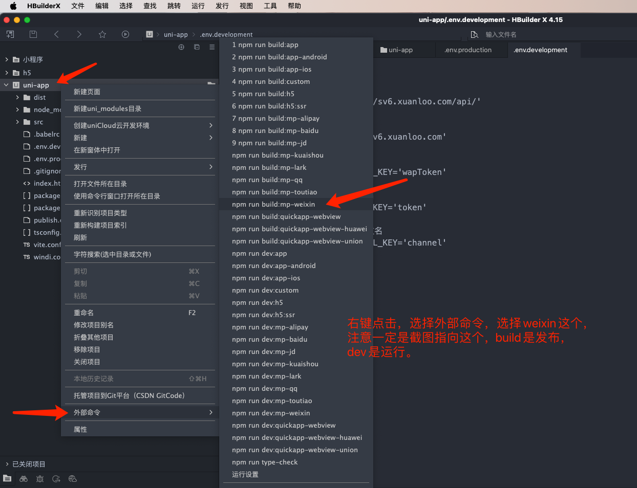Open the 工具 menu in menu bar
The image size is (637, 488).
click(270, 6)
